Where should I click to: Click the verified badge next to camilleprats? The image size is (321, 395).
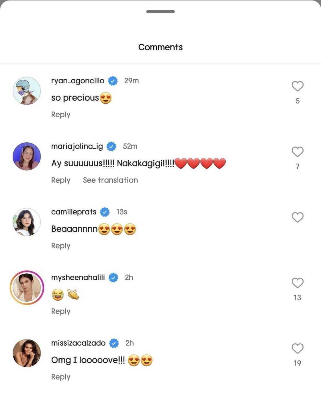pos(105,212)
